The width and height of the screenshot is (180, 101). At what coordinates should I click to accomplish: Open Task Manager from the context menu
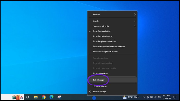click(112, 80)
